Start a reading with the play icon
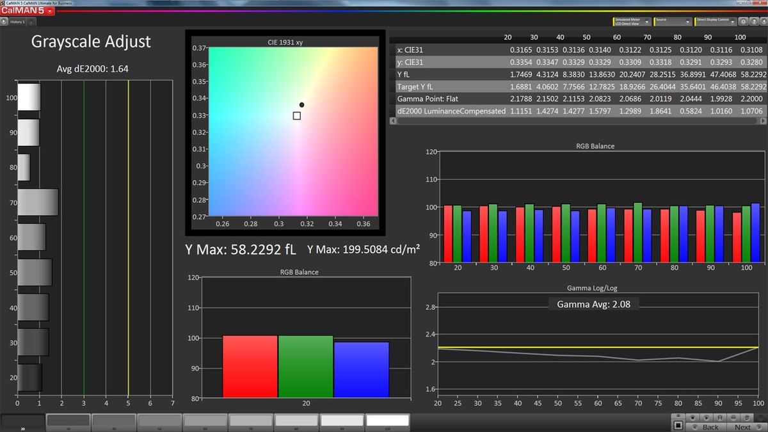Screen dimensions: 768x432 (x=707, y=418)
